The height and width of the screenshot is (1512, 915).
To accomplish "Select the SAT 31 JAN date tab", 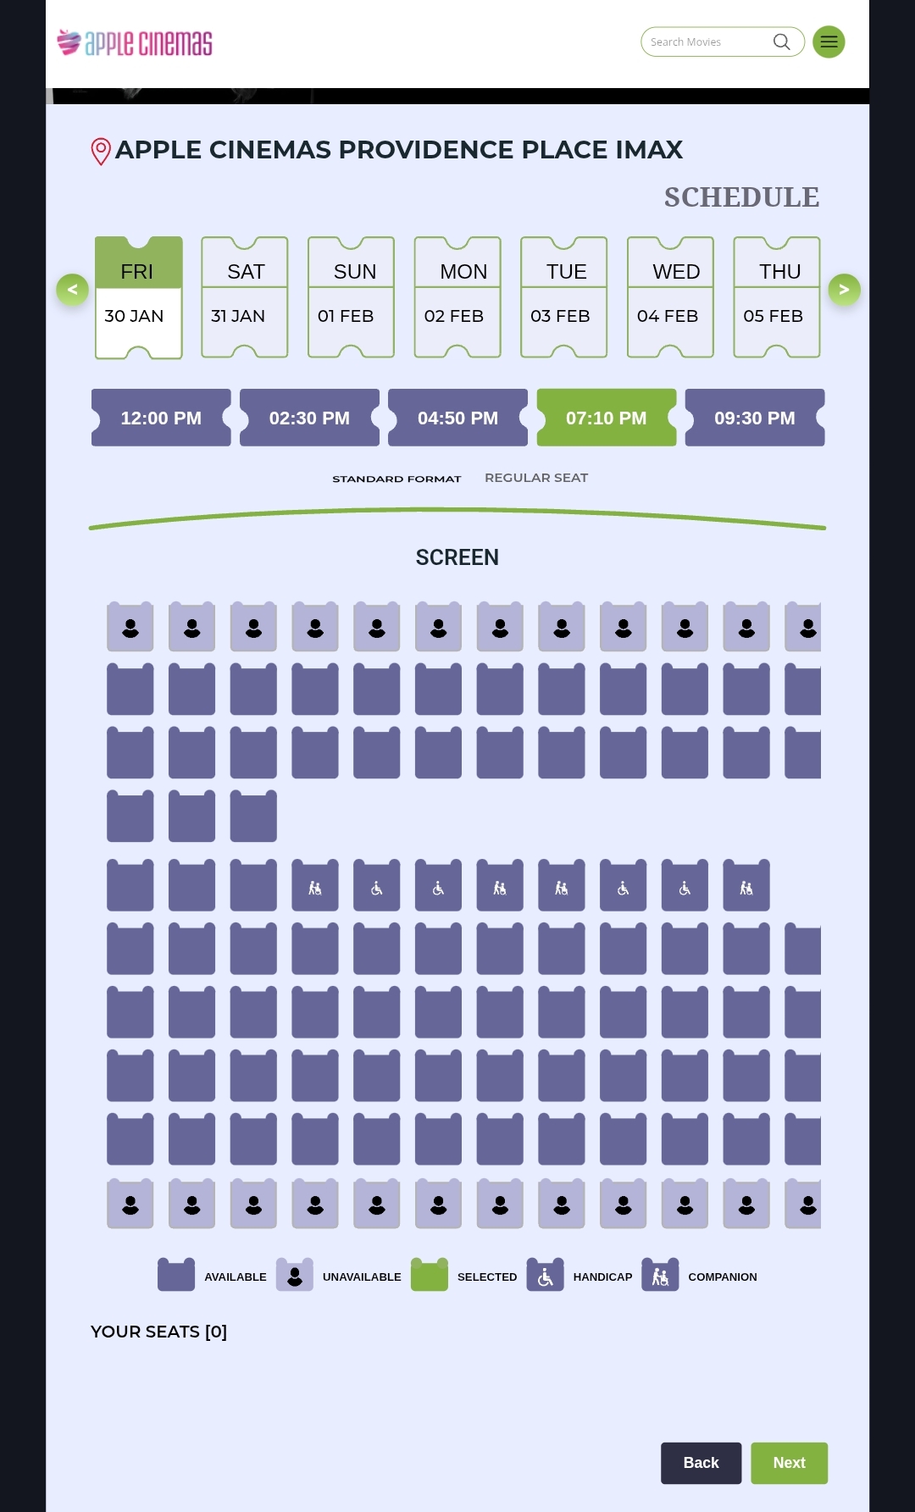I will (245, 297).
